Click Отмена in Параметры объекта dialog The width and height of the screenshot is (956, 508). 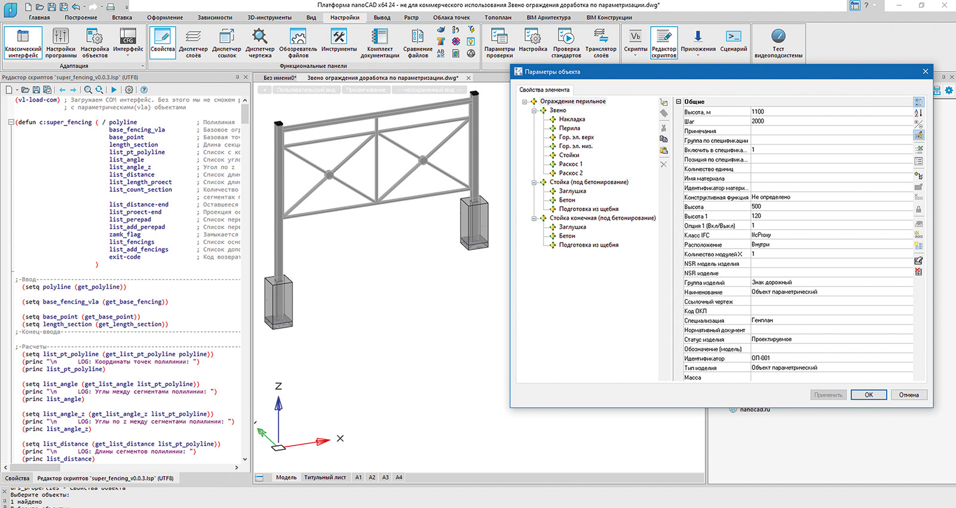[x=909, y=395]
